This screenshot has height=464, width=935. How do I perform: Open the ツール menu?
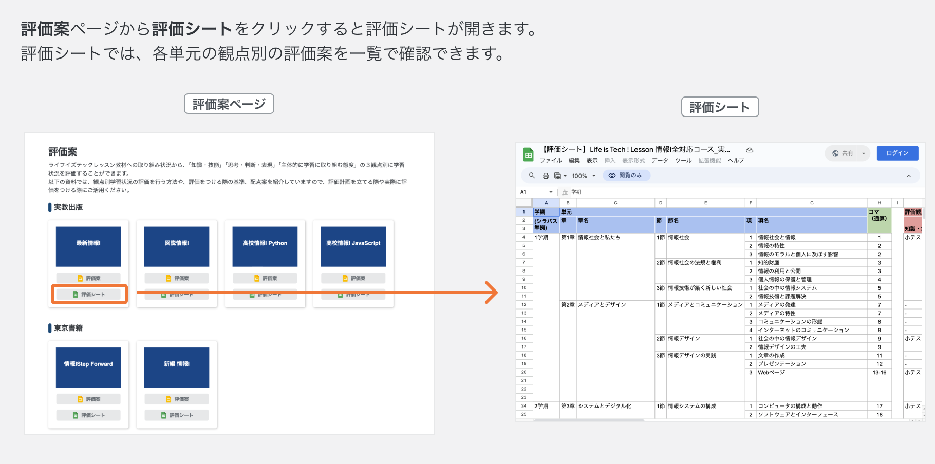pyautogui.click(x=683, y=161)
